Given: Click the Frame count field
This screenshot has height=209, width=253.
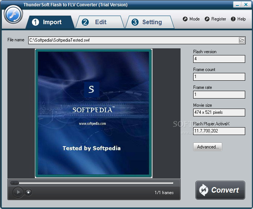Looking at the screenshot, I should [x=219, y=77].
